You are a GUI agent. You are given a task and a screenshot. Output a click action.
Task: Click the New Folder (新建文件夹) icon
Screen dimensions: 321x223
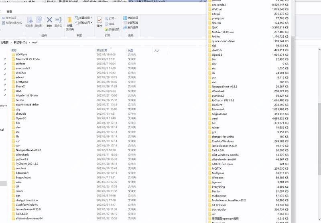pos(70,23)
